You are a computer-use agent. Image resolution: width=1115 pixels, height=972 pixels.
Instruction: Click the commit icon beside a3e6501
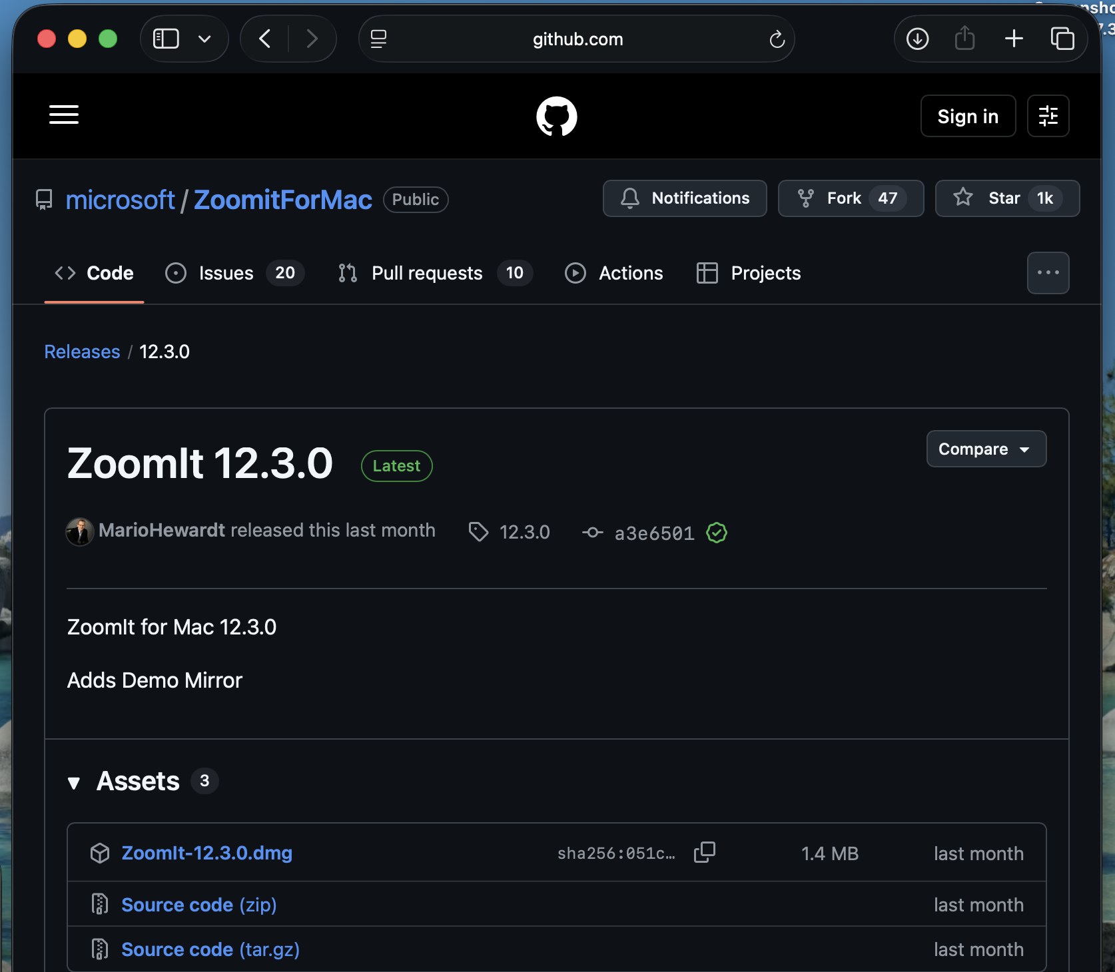coord(593,533)
